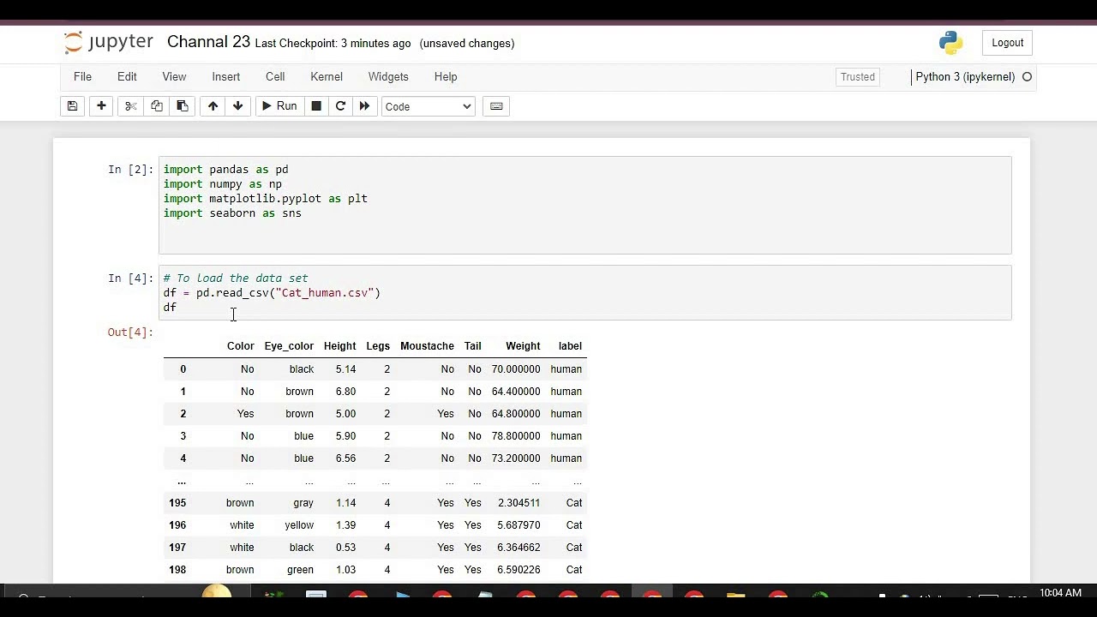Image resolution: width=1097 pixels, height=617 pixels.
Task: Interrupt the kernel with stop icon
Action: click(316, 106)
